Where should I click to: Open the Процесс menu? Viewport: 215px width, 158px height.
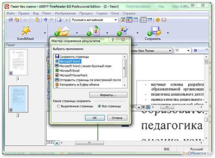(86, 13)
